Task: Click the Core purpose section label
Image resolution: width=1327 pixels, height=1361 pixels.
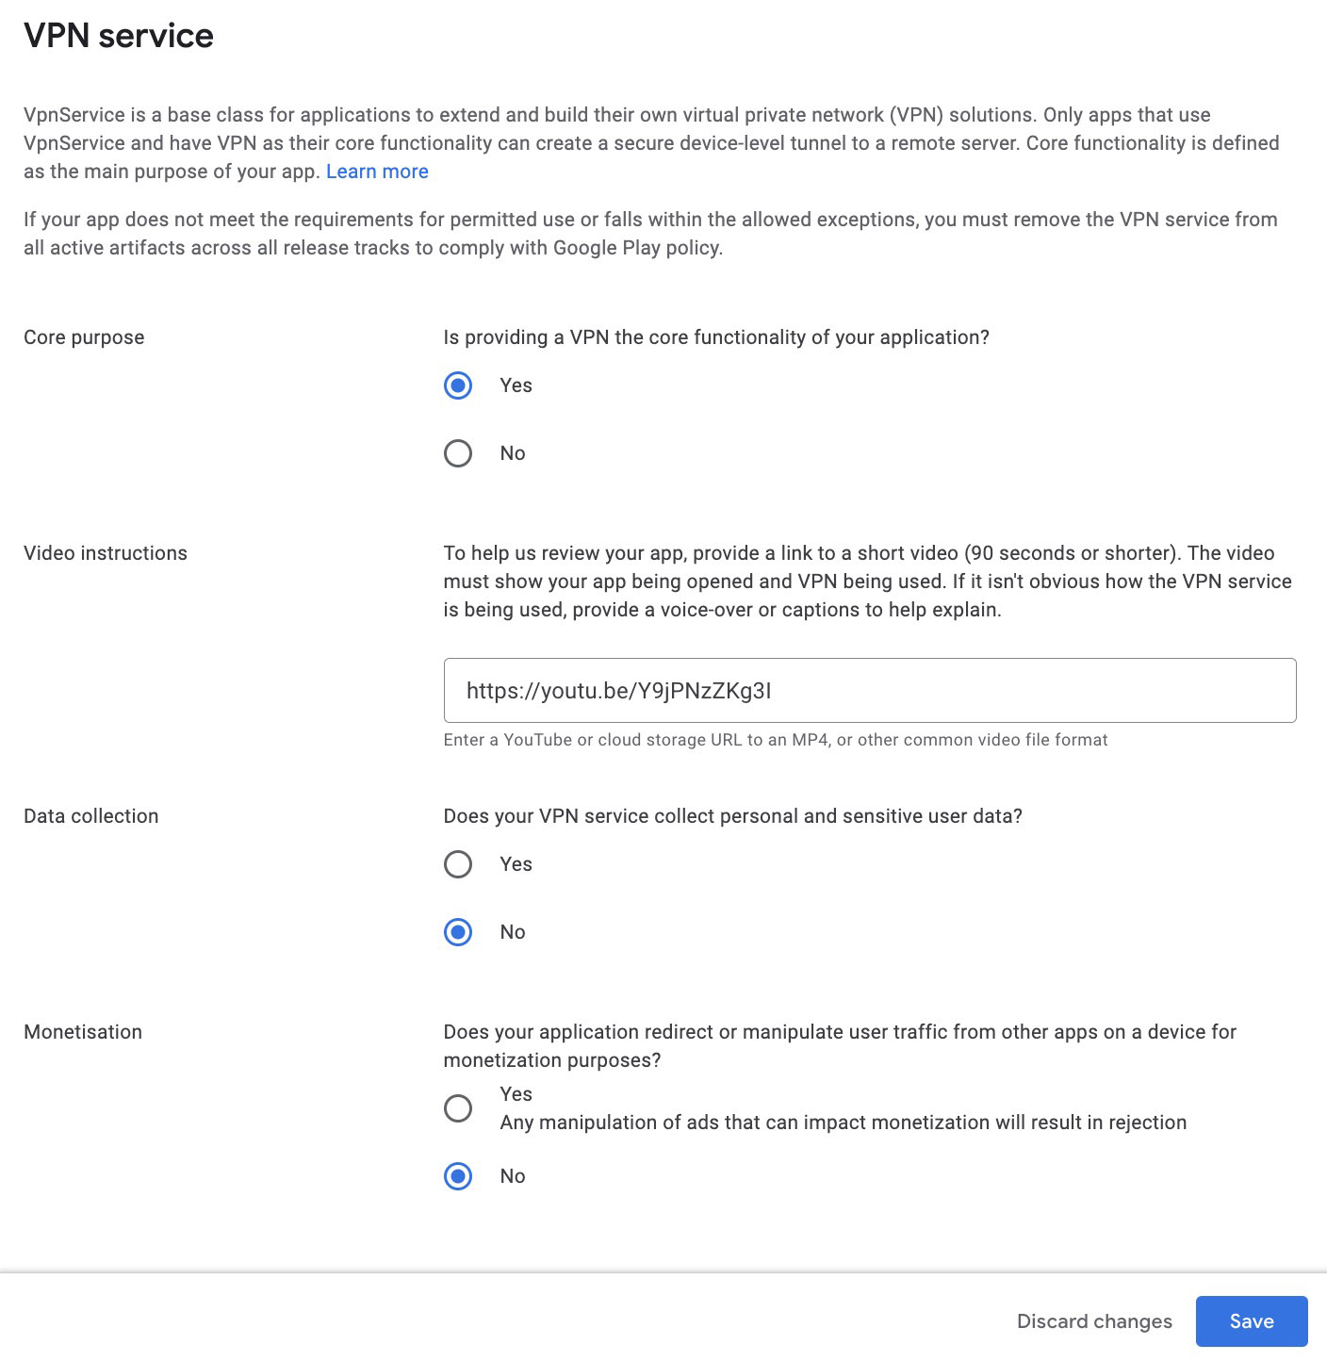Action: coord(84,337)
